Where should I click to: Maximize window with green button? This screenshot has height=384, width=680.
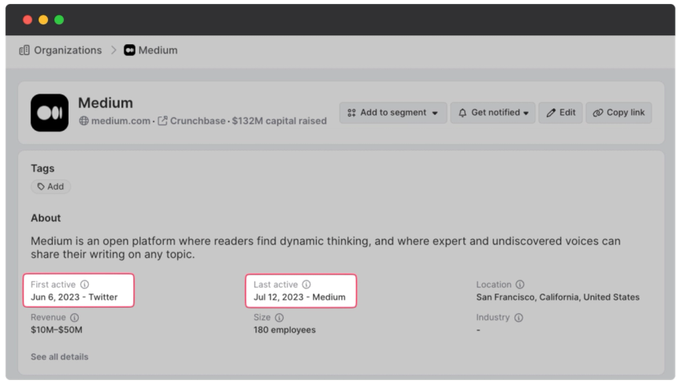pyautogui.click(x=59, y=20)
